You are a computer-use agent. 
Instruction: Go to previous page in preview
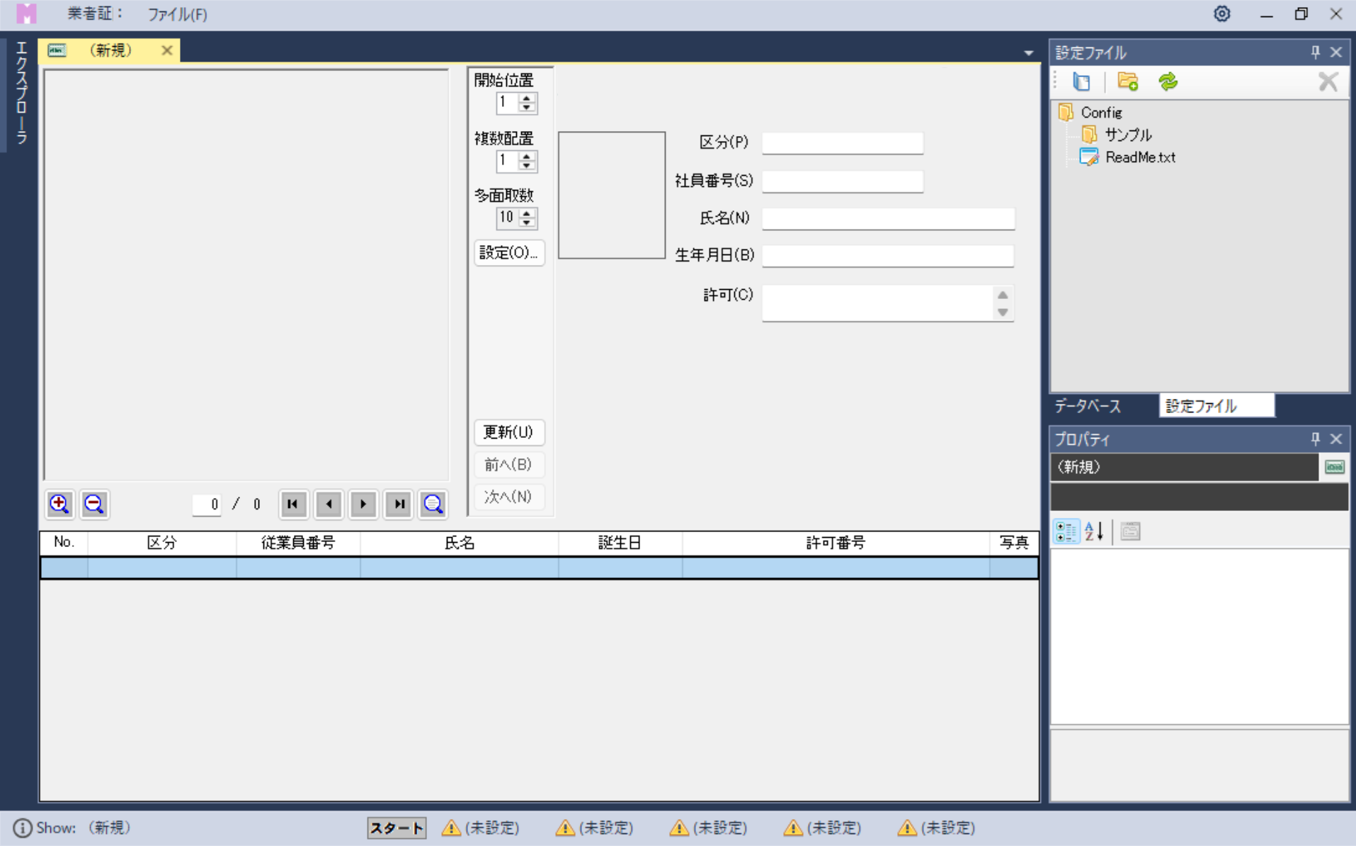point(329,504)
